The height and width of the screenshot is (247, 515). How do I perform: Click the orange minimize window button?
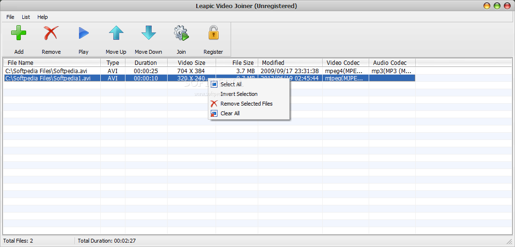coord(487,6)
